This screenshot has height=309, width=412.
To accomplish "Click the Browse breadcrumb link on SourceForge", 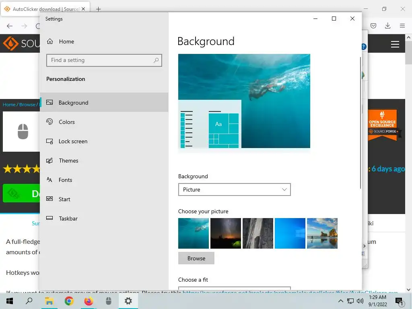I will [27, 105].
